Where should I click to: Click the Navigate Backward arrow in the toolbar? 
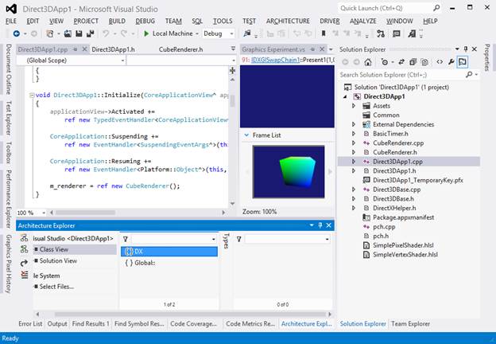click(16, 33)
